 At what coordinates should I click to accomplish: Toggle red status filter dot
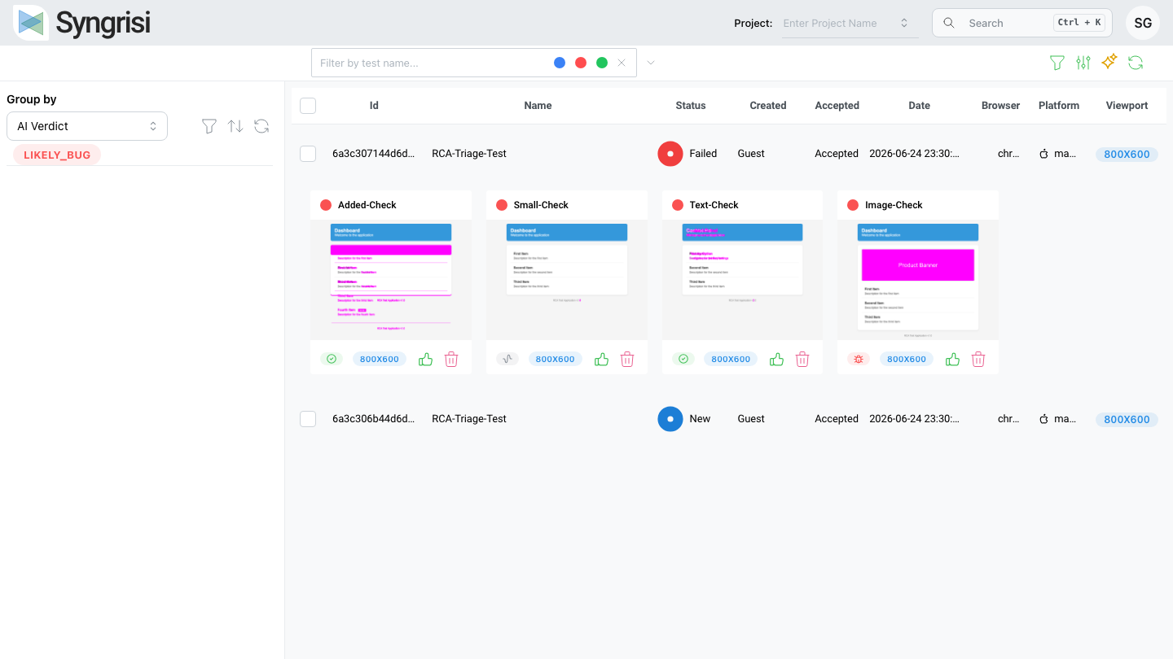coord(581,63)
